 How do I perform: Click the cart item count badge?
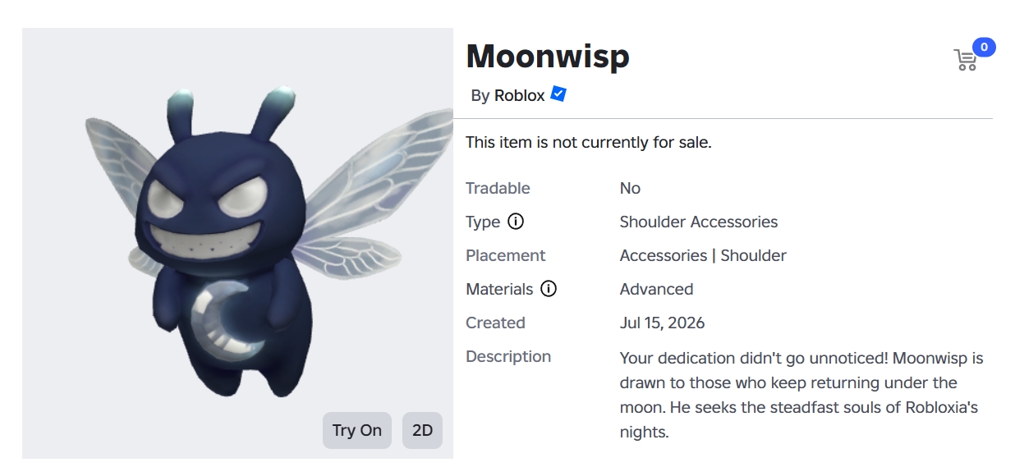point(984,47)
